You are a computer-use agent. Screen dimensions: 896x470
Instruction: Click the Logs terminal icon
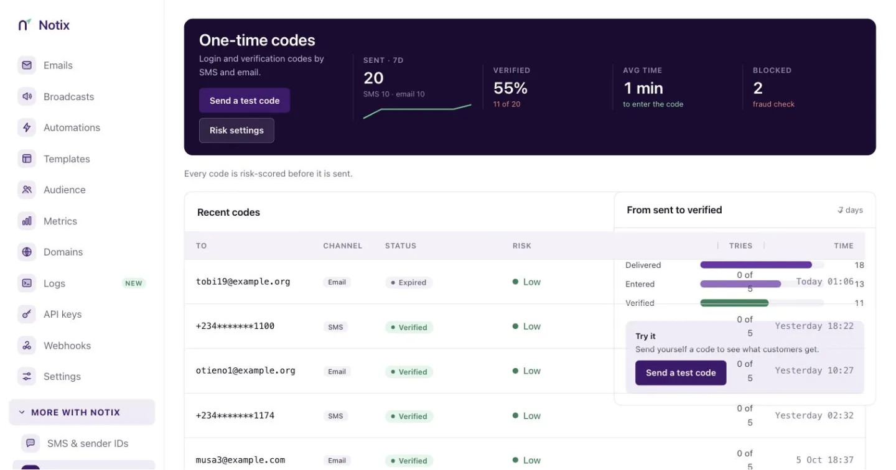pos(27,283)
